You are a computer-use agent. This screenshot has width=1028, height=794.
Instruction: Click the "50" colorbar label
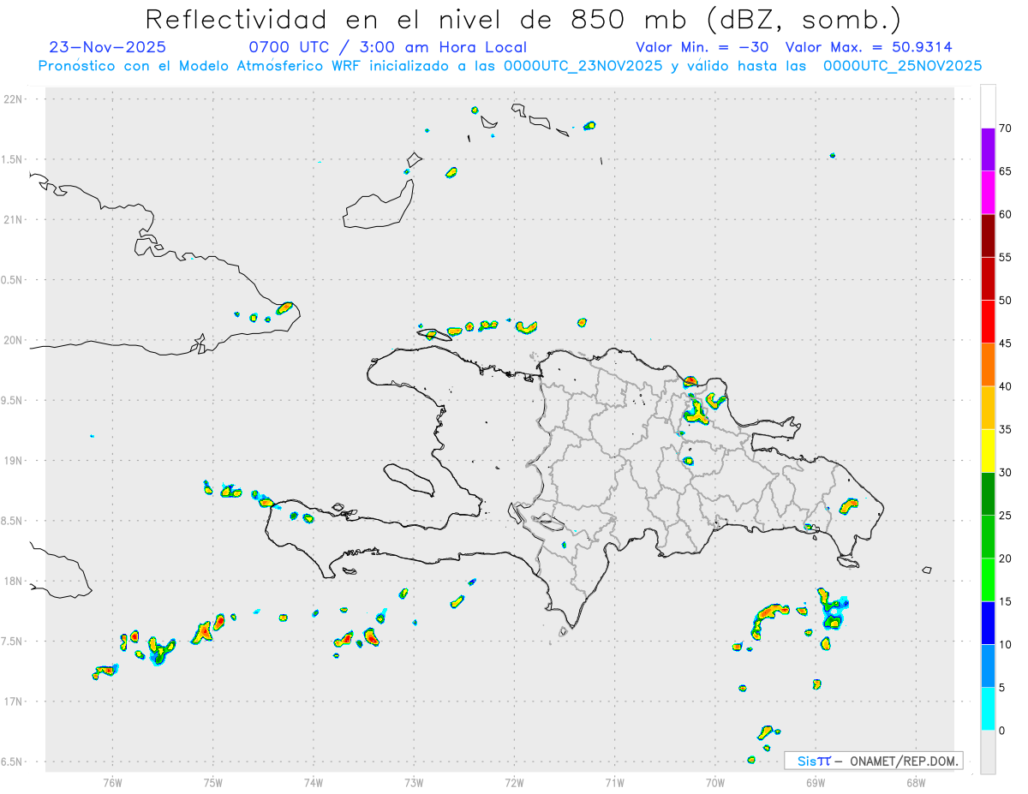click(1005, 301)
